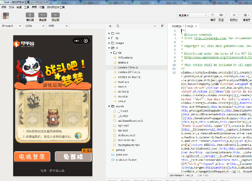Click the mini-program close circle icon
252x181 pixels.
(86, 41)
